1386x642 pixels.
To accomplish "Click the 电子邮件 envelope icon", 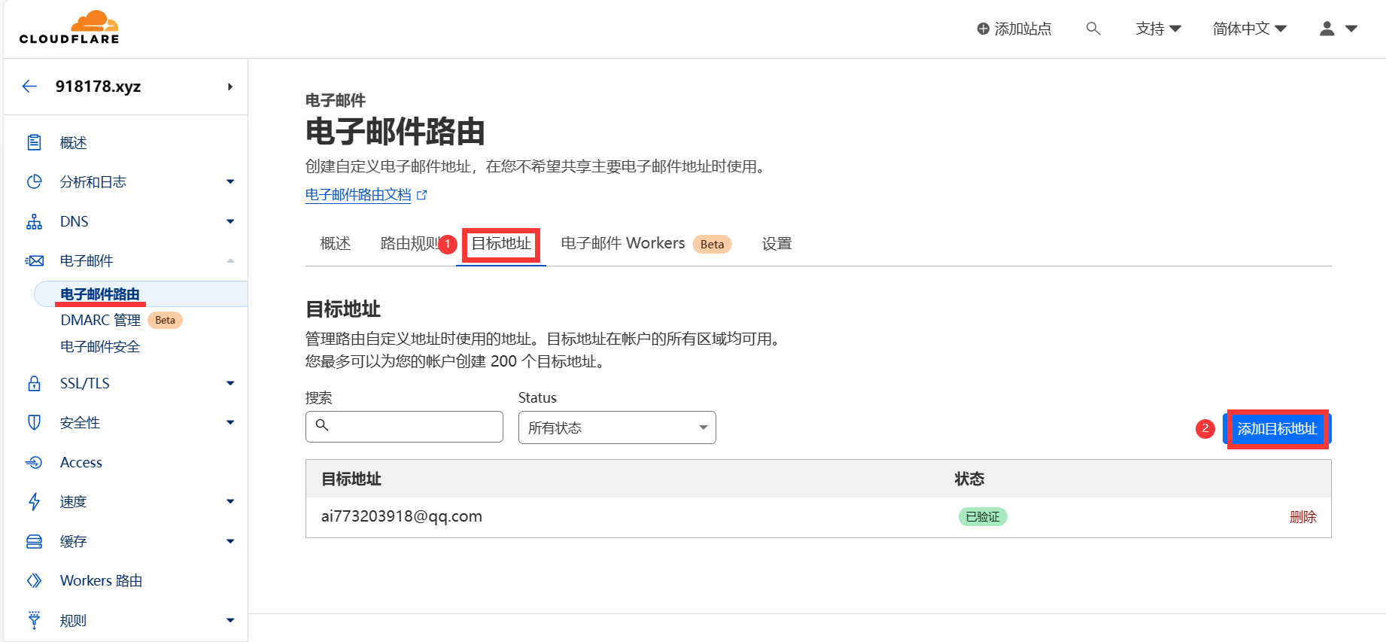I will pyautogui.click(x=35, y=260).
